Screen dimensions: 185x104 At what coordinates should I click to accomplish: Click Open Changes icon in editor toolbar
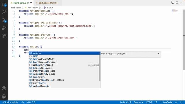[173, 3]
